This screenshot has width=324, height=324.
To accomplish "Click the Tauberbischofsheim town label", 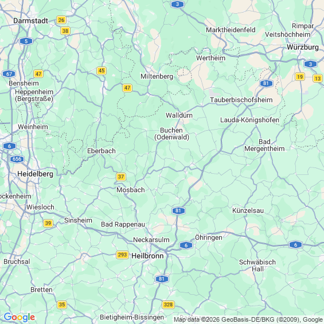I will click(x=241, y=100).
